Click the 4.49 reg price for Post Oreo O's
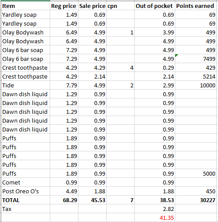Viewport: 218px width, 222px height. 64,191
